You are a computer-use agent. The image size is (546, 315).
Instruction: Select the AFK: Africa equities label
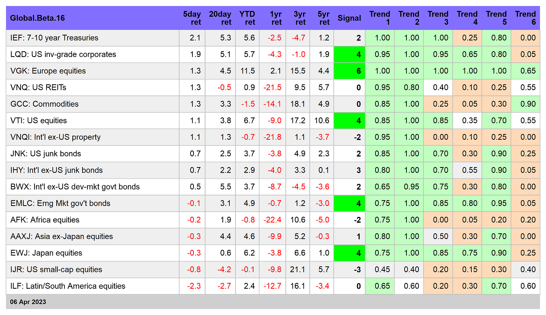click(x=45, y=220)
